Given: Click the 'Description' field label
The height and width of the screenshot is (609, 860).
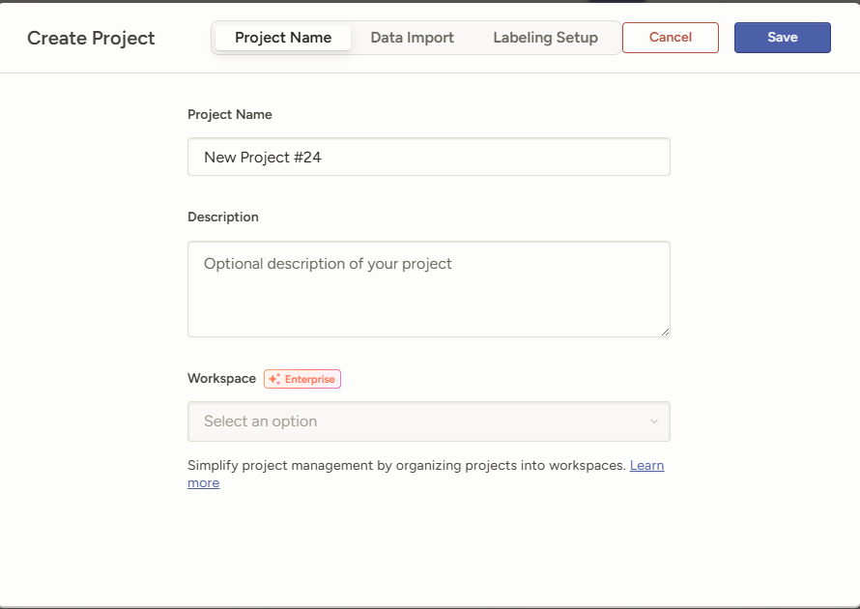Looking at the screenshot, I should coord(223,217).
